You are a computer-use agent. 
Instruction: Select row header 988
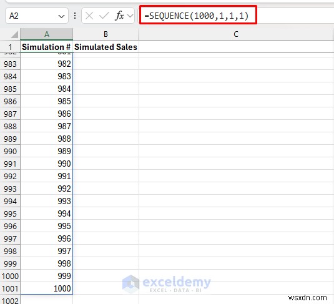tap(10, 126)
